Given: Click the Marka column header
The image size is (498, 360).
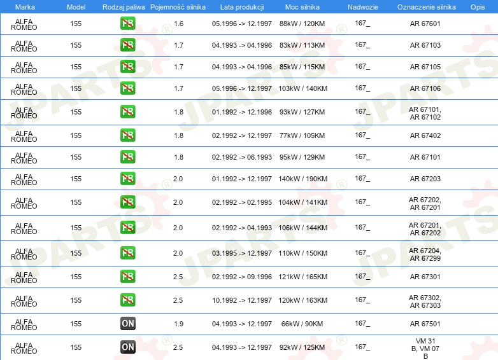Looking at the screenshot, I should [25, 7].
